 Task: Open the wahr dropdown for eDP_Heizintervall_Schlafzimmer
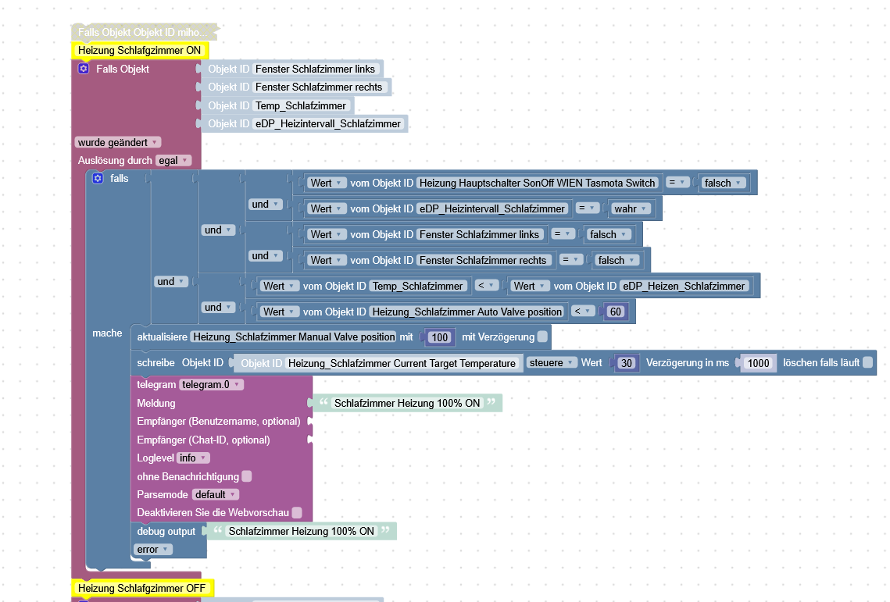pos(631,208)
